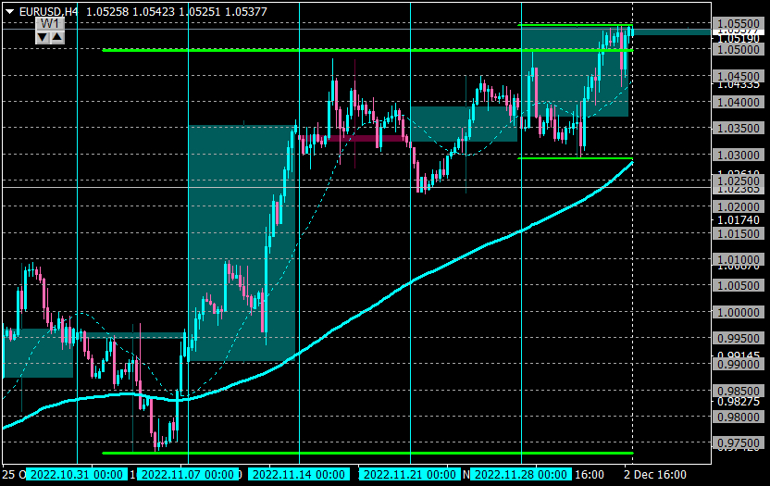This screenshot has width=770, height=486.
Task: Click the down arrow below W1
Action: [x=43, y=37]
